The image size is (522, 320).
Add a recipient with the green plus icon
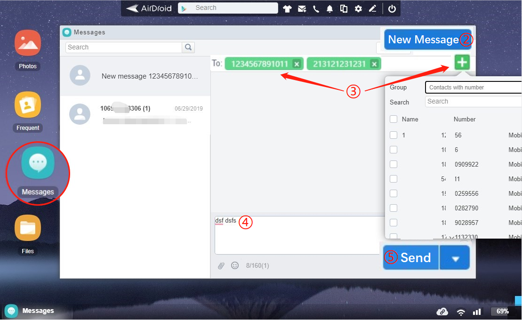(461, 62)
